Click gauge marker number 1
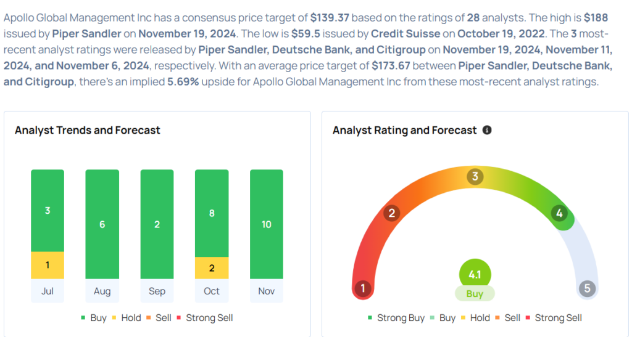The height and width of the screenshot is (337, 632). point(363,288)
